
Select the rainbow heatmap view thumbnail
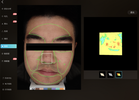pos(119,75)
